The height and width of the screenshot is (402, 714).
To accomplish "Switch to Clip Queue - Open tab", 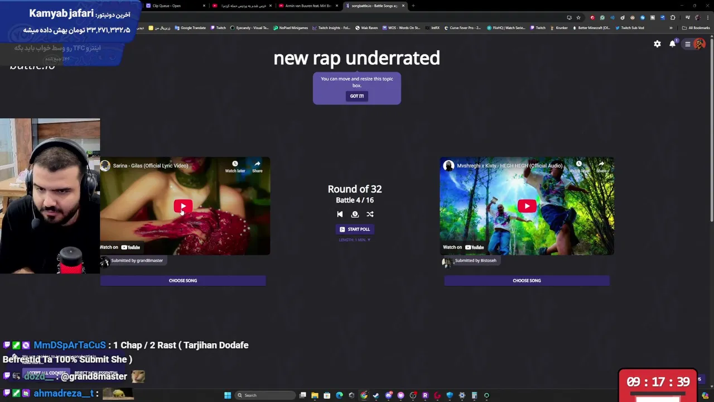I will (x=173, y=6).
